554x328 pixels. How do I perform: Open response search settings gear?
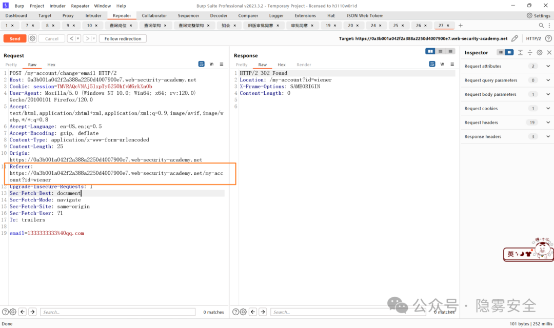coord(243,312)
